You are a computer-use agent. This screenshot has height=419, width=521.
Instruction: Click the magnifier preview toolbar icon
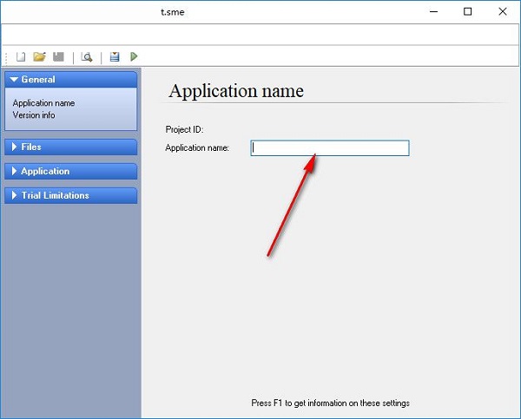pos(87,57)
